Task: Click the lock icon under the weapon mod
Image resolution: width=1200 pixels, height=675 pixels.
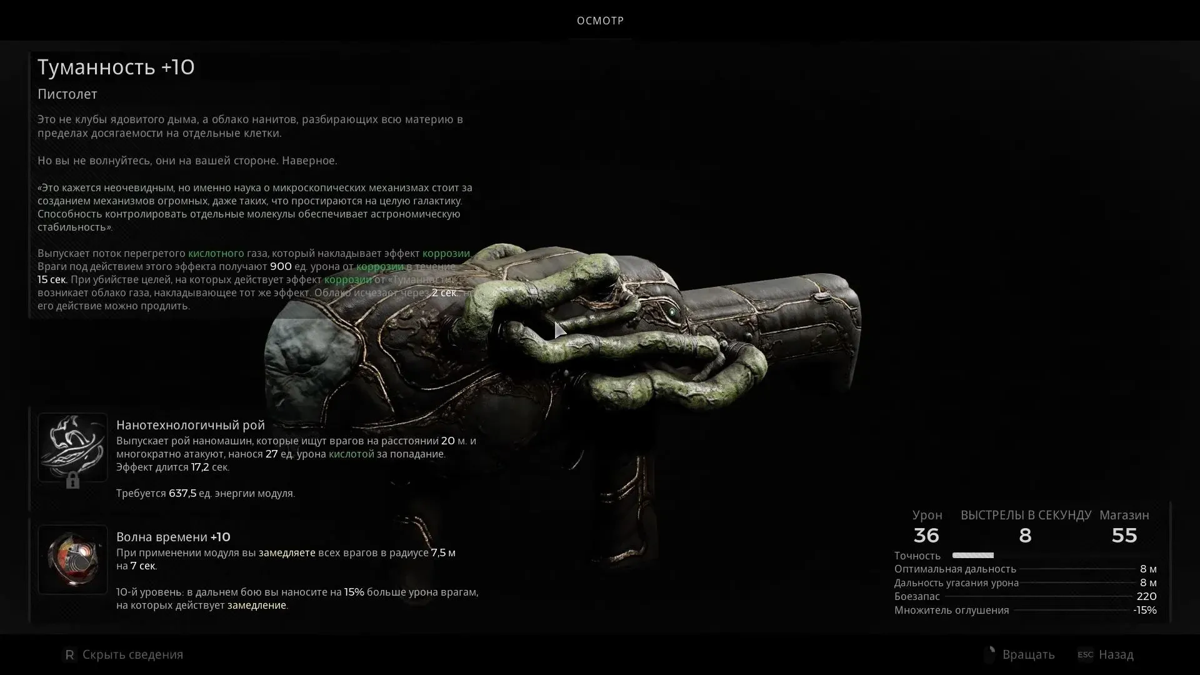Action: (x=72, y=481)
